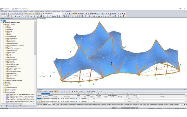Expand the Pruty tree node
The width and height of the screenshot is (187, 117).
pos(5,54)
